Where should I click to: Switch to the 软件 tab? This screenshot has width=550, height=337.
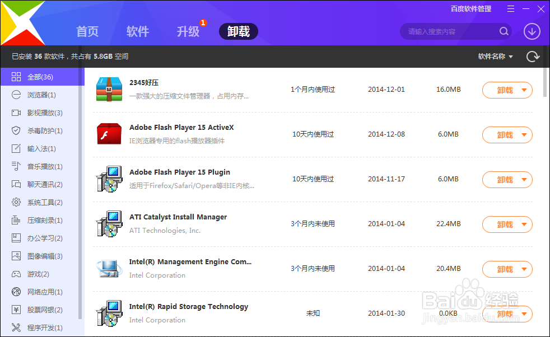(138, 31)
